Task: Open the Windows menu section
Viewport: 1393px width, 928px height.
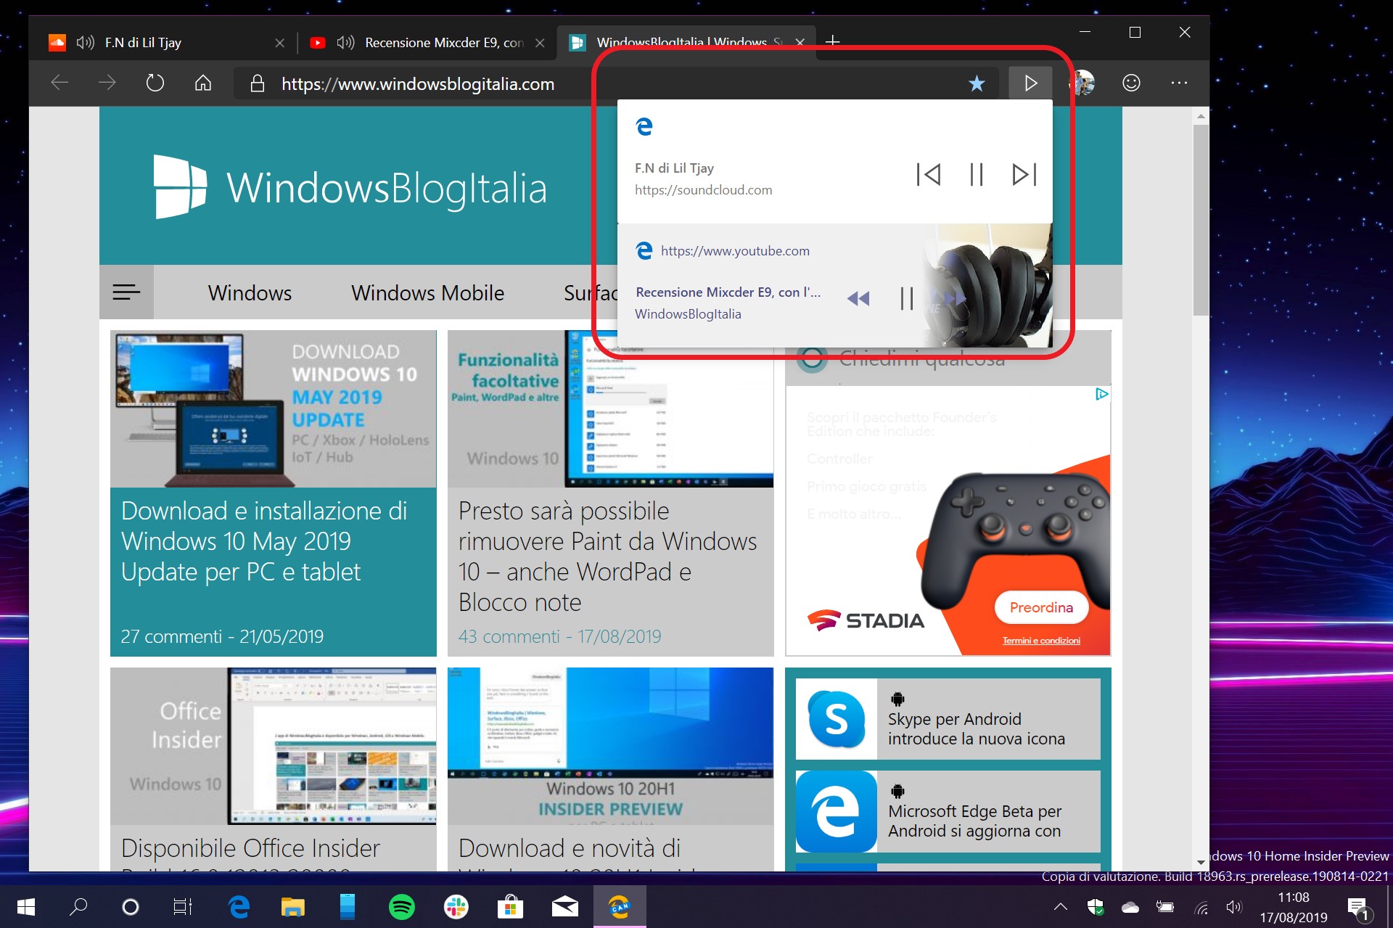Action: (x=250, y=293)
